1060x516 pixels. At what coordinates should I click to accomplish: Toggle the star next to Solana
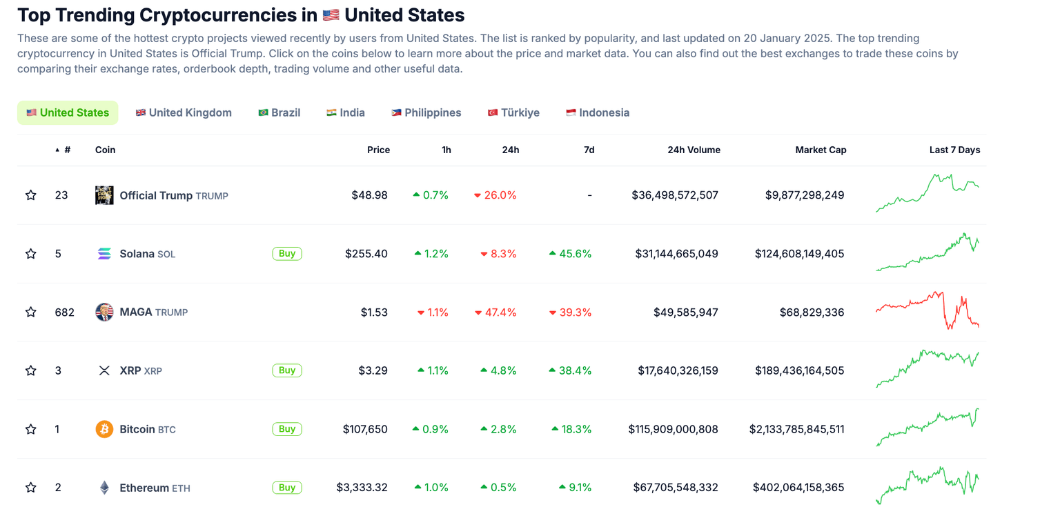point(31,254)
